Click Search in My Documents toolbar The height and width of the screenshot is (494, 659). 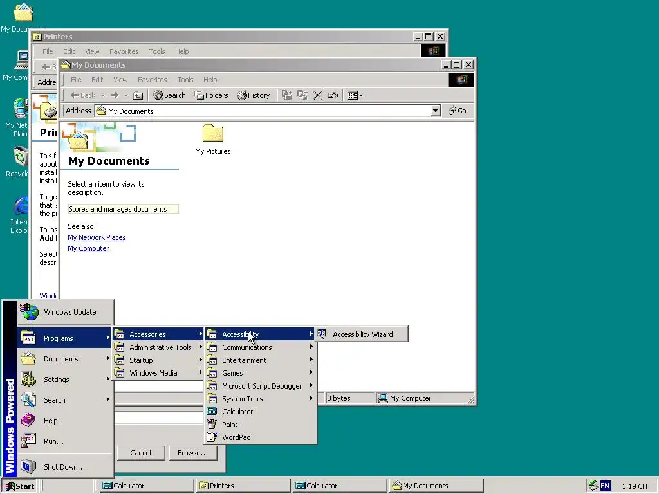[169, 95]
